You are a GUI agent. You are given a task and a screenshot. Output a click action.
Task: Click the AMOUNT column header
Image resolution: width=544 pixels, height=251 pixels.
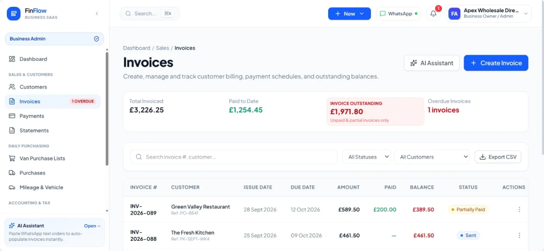click(x=348, y=187)
